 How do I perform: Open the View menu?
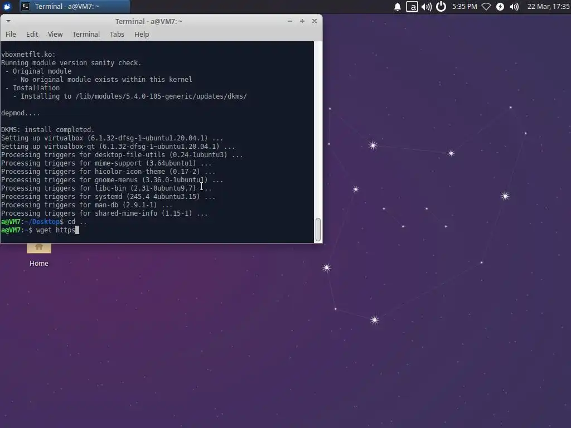coord(55,34)
